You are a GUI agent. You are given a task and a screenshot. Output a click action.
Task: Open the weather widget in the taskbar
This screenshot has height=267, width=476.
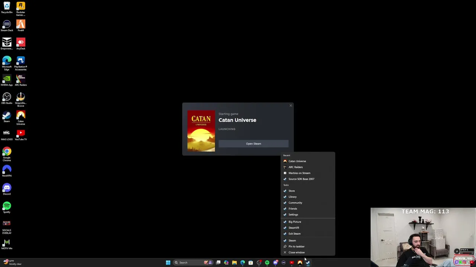pos(12,263)
